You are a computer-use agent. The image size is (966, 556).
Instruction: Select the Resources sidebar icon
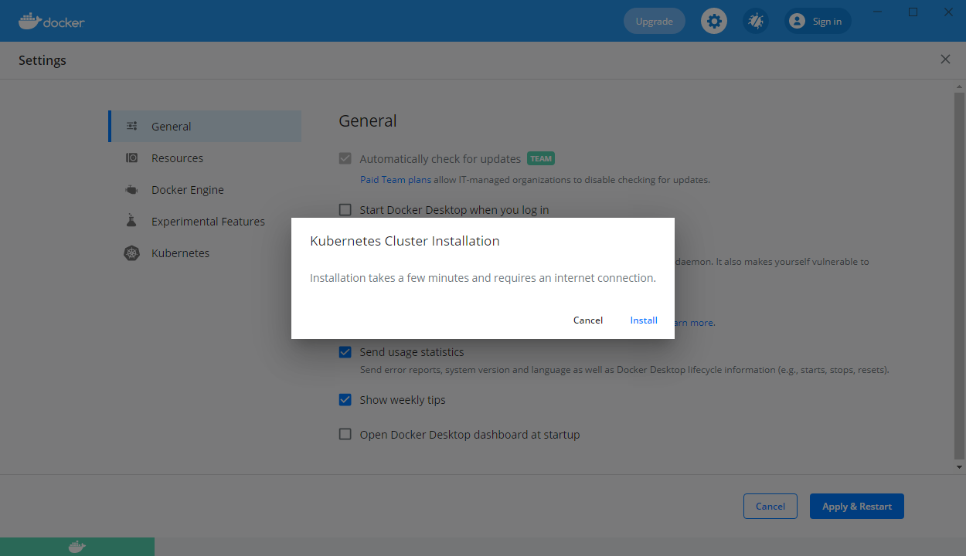131,158
